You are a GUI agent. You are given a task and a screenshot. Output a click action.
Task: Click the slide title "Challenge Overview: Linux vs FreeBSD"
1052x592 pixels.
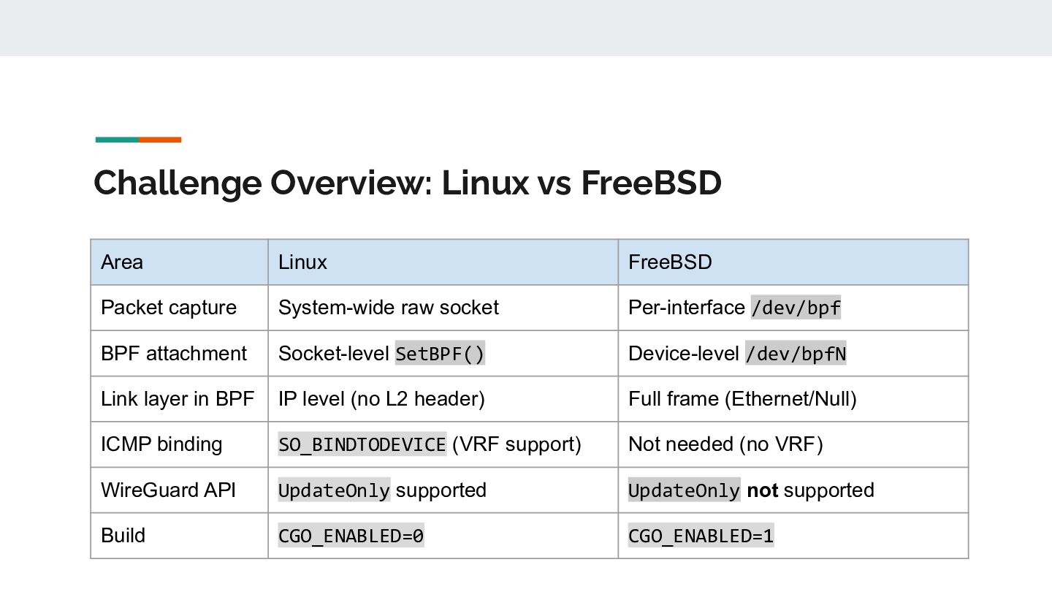pos(407,183)
